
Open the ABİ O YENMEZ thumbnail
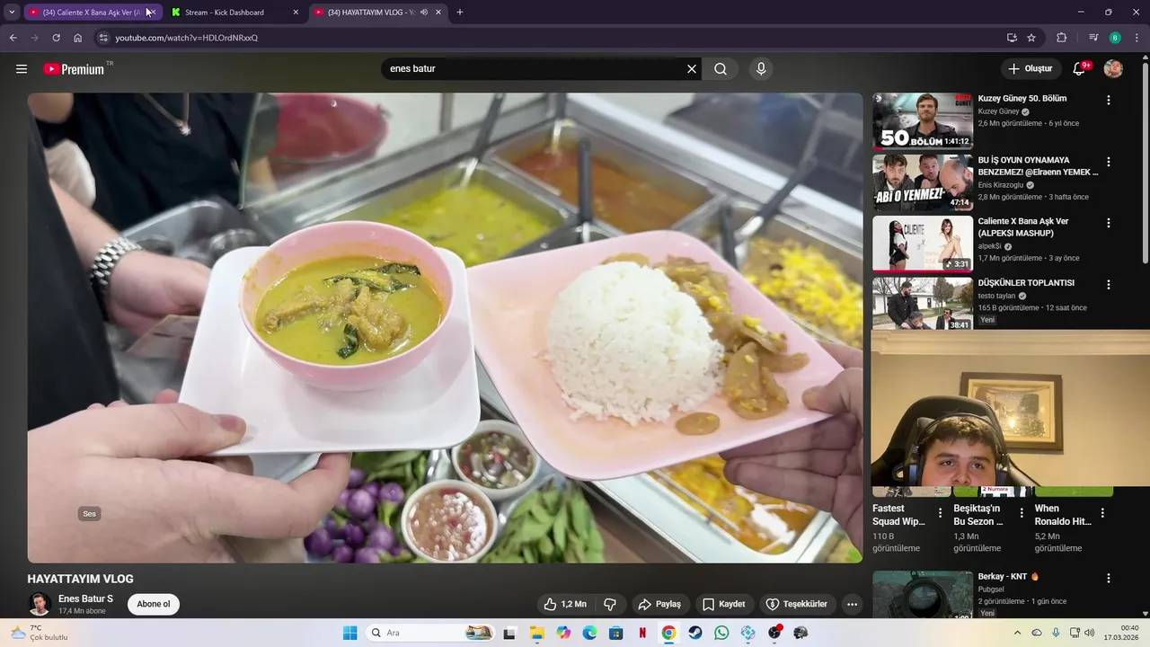click(x=923, y=182)
